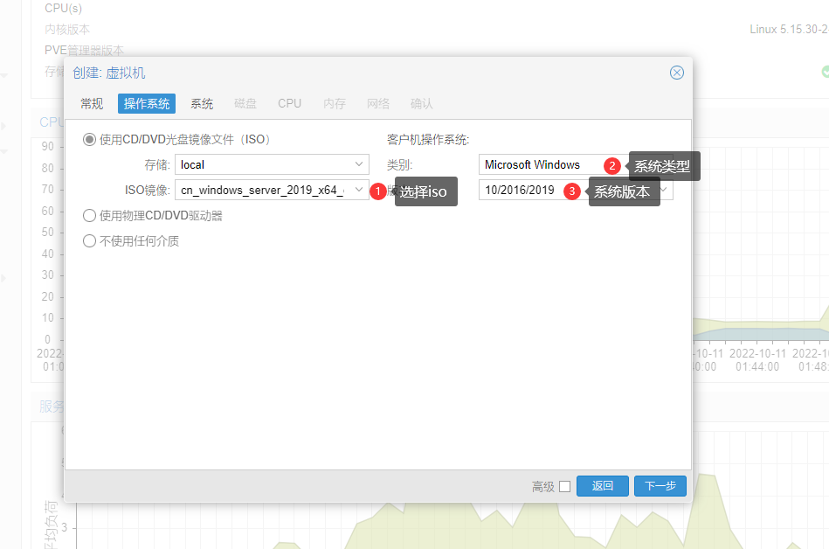Click the CPU tab in dialog
This screenshot has width=829, height=549.
point(290,104)
